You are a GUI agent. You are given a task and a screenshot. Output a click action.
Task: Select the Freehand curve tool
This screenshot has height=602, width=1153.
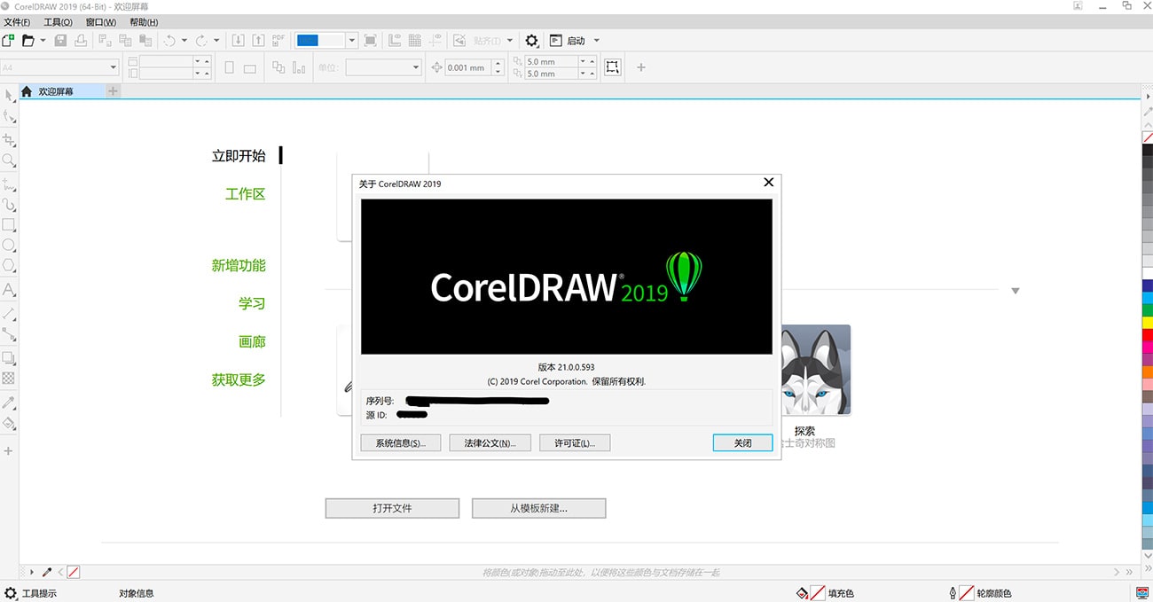pos(9,184)
